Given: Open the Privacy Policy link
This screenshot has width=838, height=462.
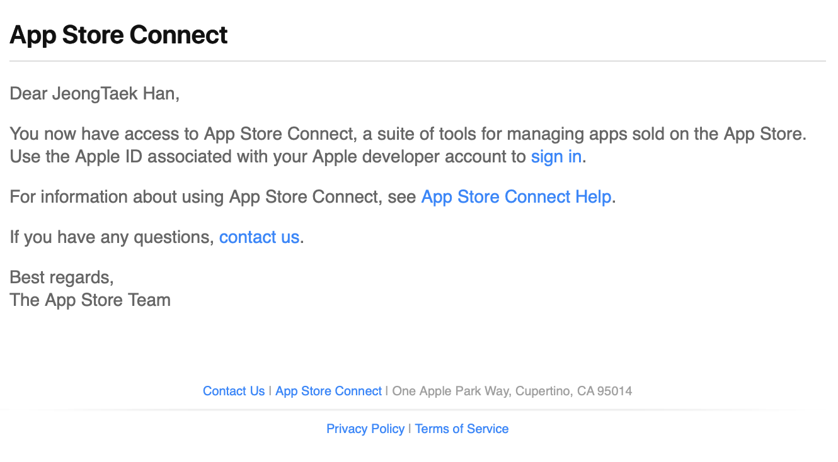Looking at the screenshot, I should [x=365, y=429].
